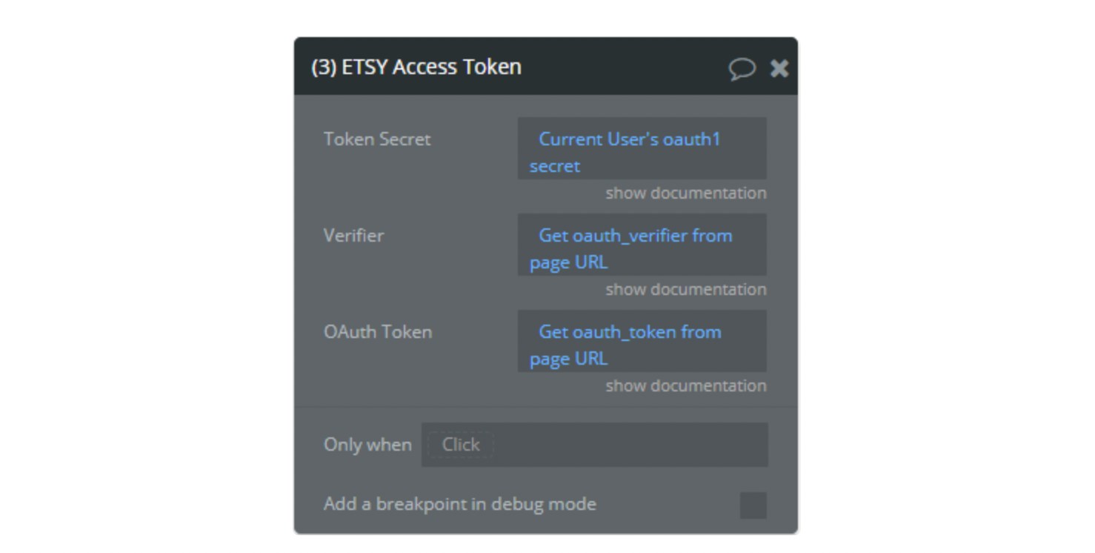Screen dimensions: 1095x553
Task: Click page URL text in OAuth Token value
Action: click(569, 359)
